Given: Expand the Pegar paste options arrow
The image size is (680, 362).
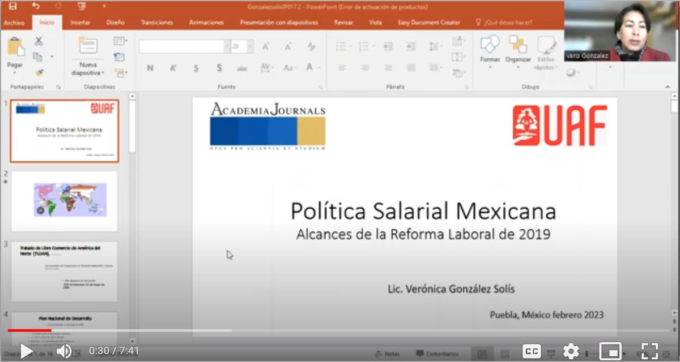Looking at the screenshot, I should [15, 73].
